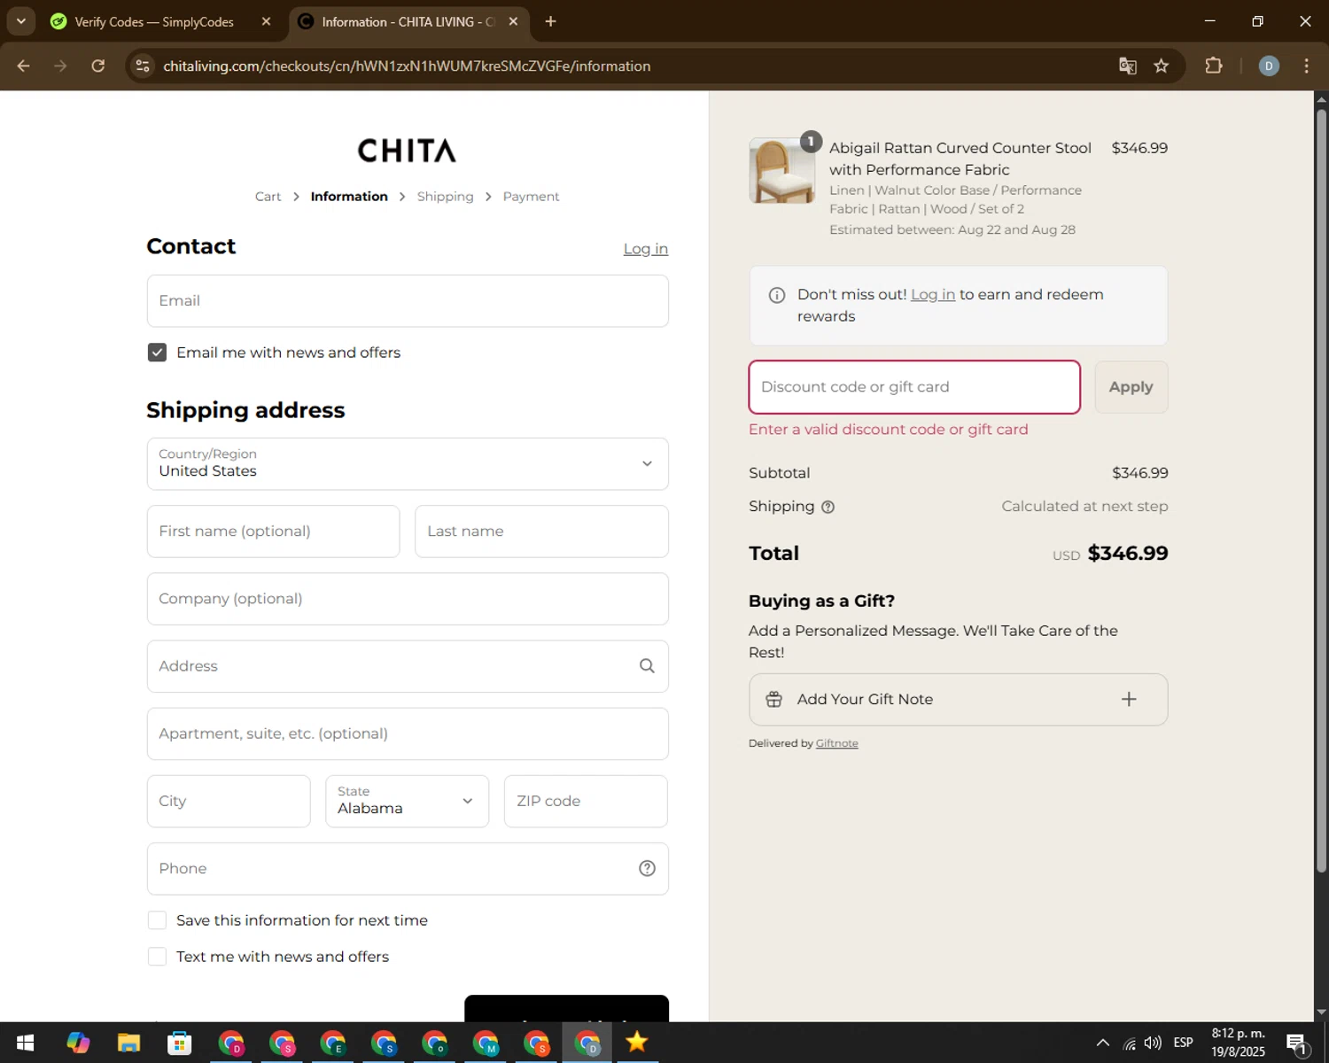Open the volume control in system tray
This screenshot has height=1063, width=1329.
click(1153, 1043)
